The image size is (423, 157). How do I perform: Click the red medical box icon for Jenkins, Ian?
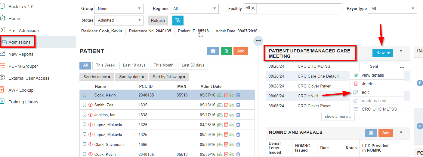(x=226, y=115)
